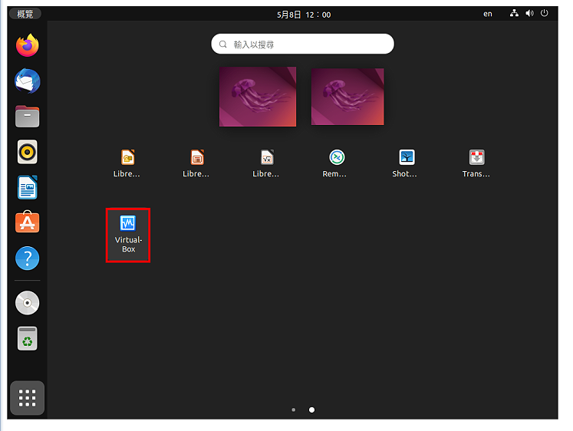Click the 輸入以搜尋 search field

[302, 44]
